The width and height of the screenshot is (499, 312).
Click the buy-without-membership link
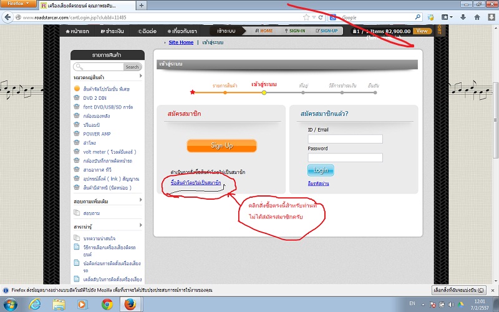[x=191, y=183]
